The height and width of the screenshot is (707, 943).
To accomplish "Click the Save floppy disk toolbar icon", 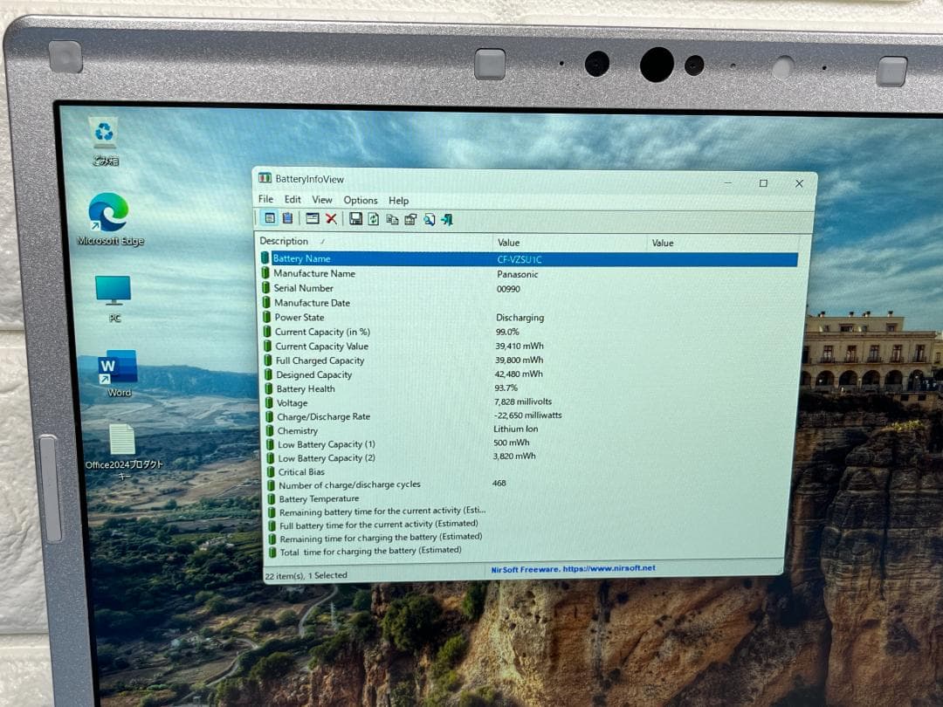I will click(355, 219).
